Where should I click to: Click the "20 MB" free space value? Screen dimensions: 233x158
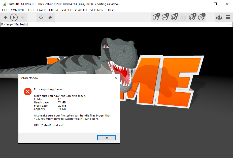pos(62,106)
